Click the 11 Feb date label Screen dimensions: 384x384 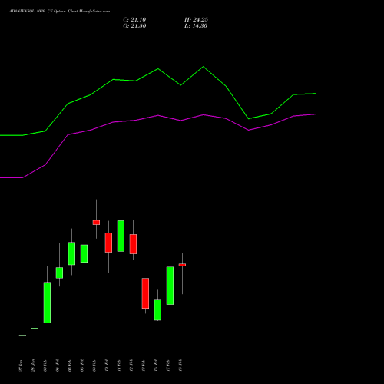(x=119, y=366)
